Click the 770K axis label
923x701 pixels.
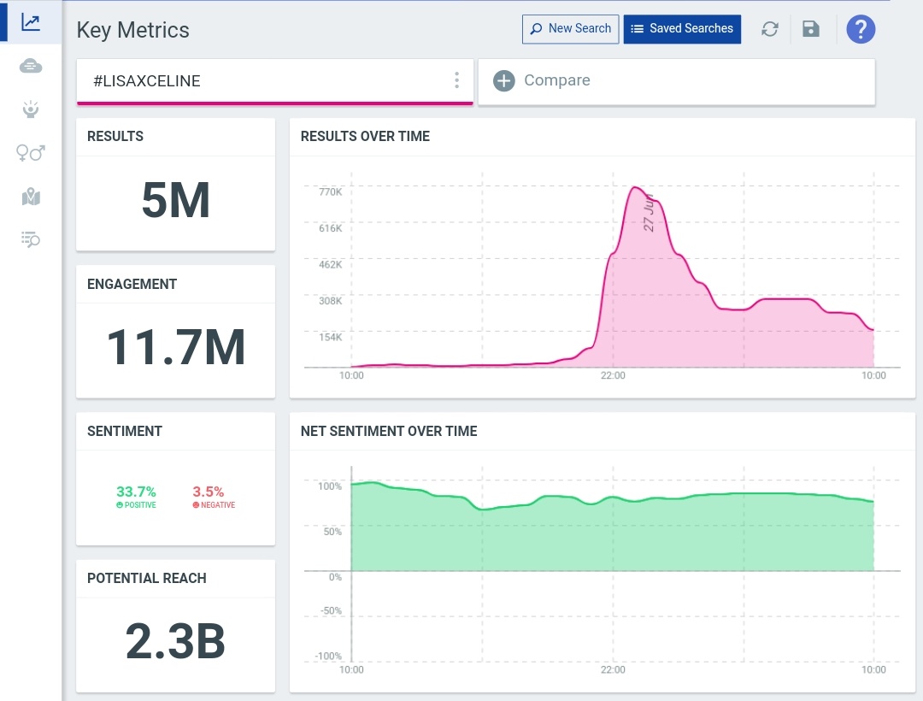pos(330,191)
